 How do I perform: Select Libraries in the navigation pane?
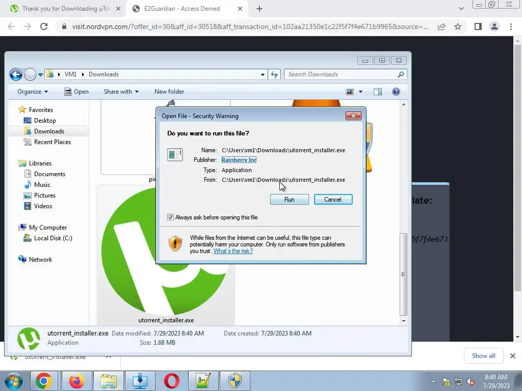tap(40, 163)
